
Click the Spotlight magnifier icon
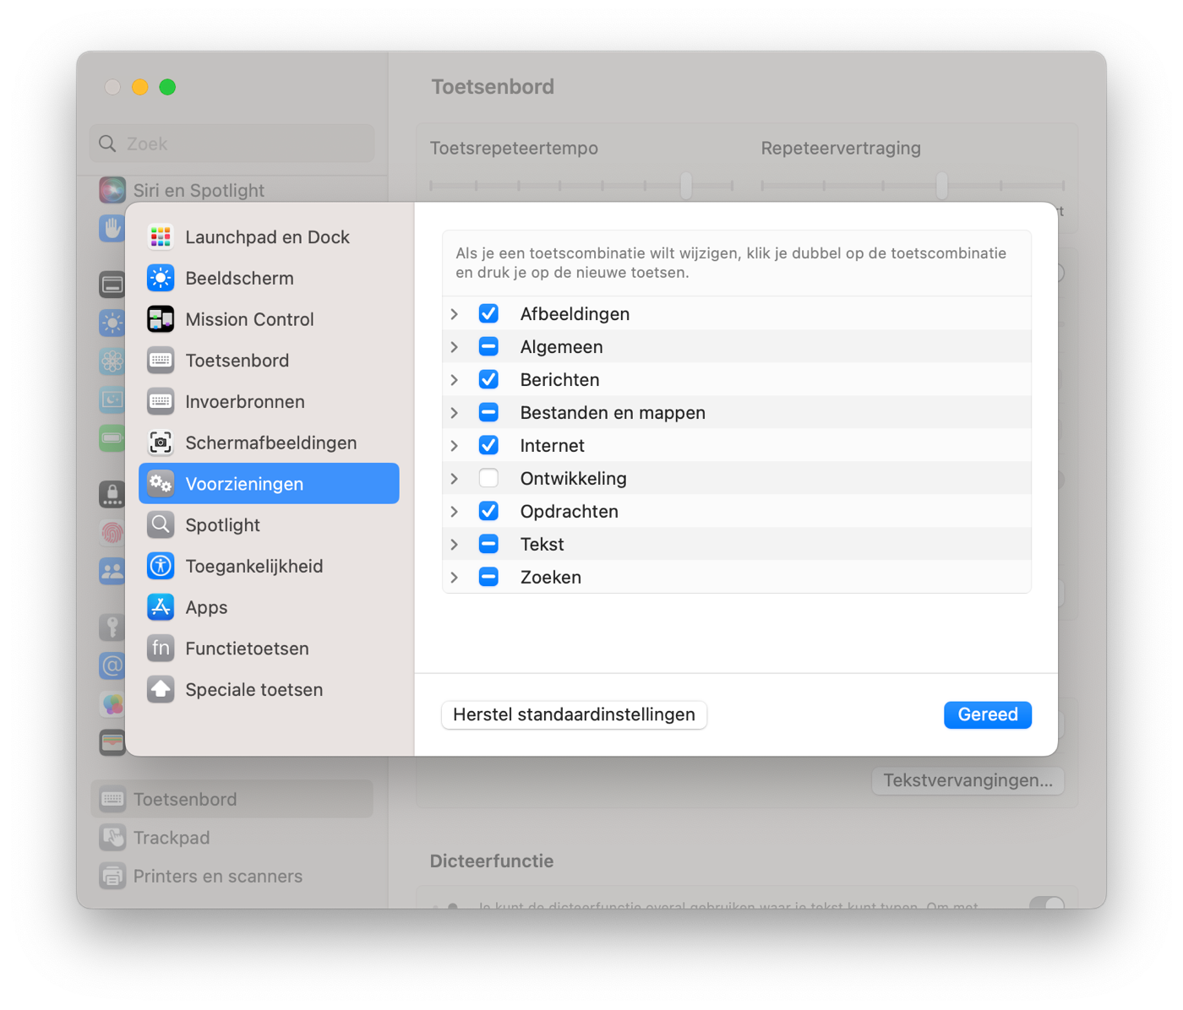pyautogui.click(x=161, y=524)
